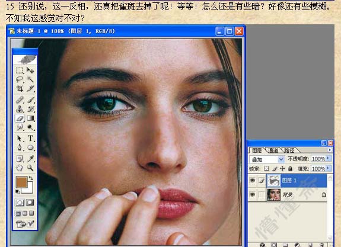
Task: Select the Lasso tool
Action: click(20, 79)
